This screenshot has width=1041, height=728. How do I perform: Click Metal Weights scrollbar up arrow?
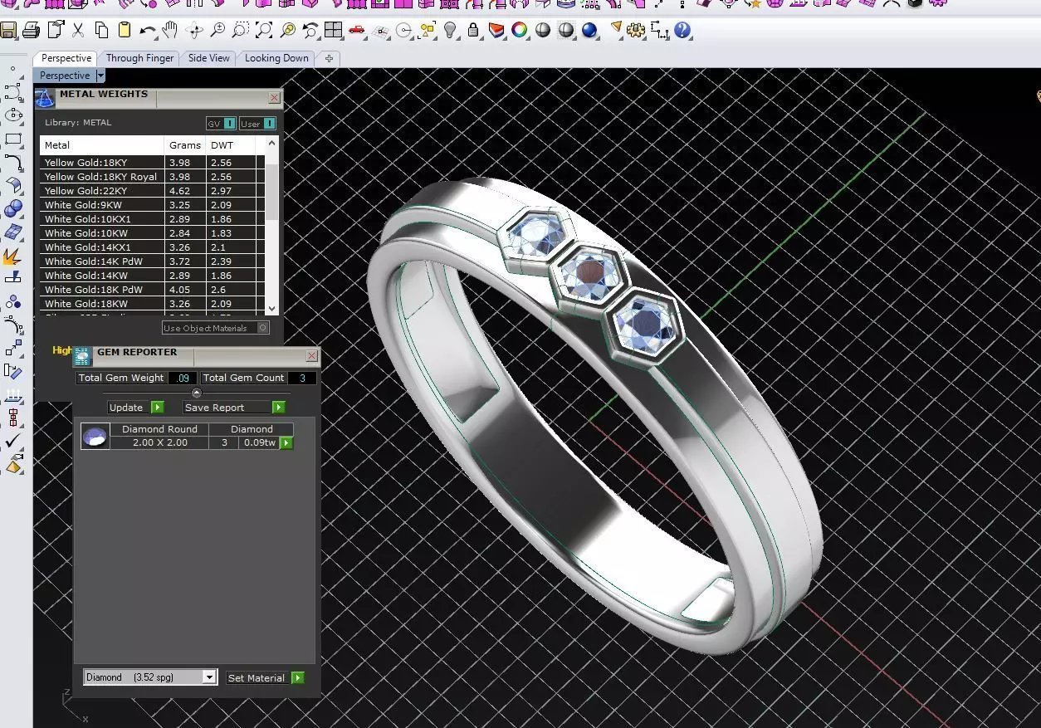(x=271, y=144)
